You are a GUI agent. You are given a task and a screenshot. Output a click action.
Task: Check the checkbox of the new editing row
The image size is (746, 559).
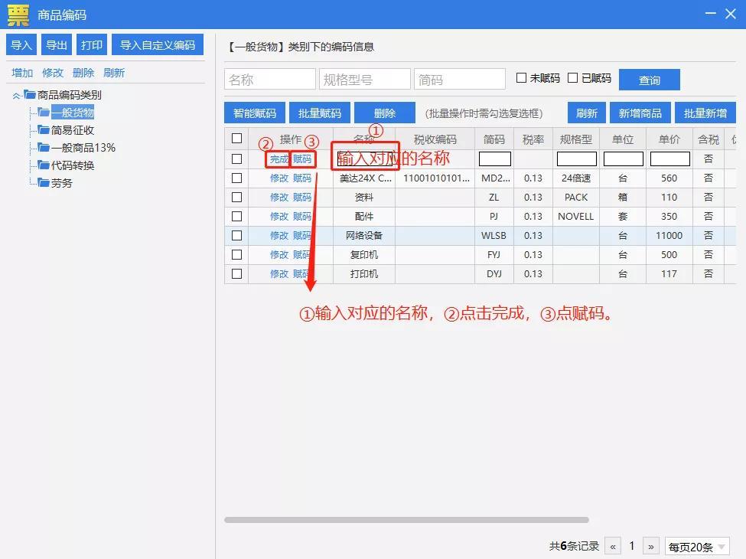pos(236,159)
